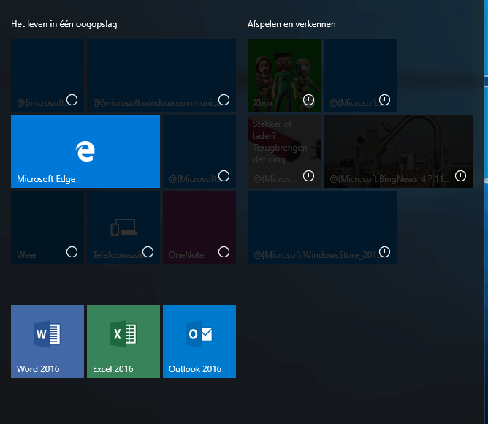Click warning icon on the Telefoonassistent tile
Image resolution: width=488 pixels, height=424 pixels.
148,251
